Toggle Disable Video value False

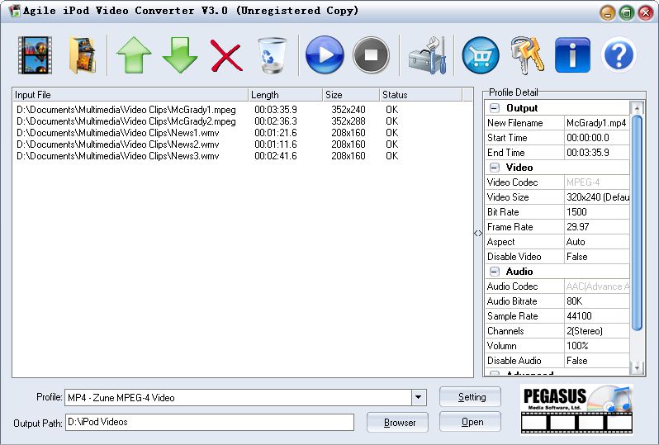(597, 257)
